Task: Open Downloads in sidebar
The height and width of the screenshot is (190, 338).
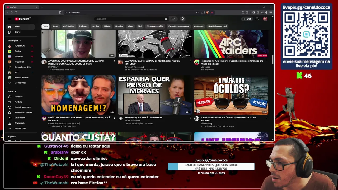Action: (20, 123)
